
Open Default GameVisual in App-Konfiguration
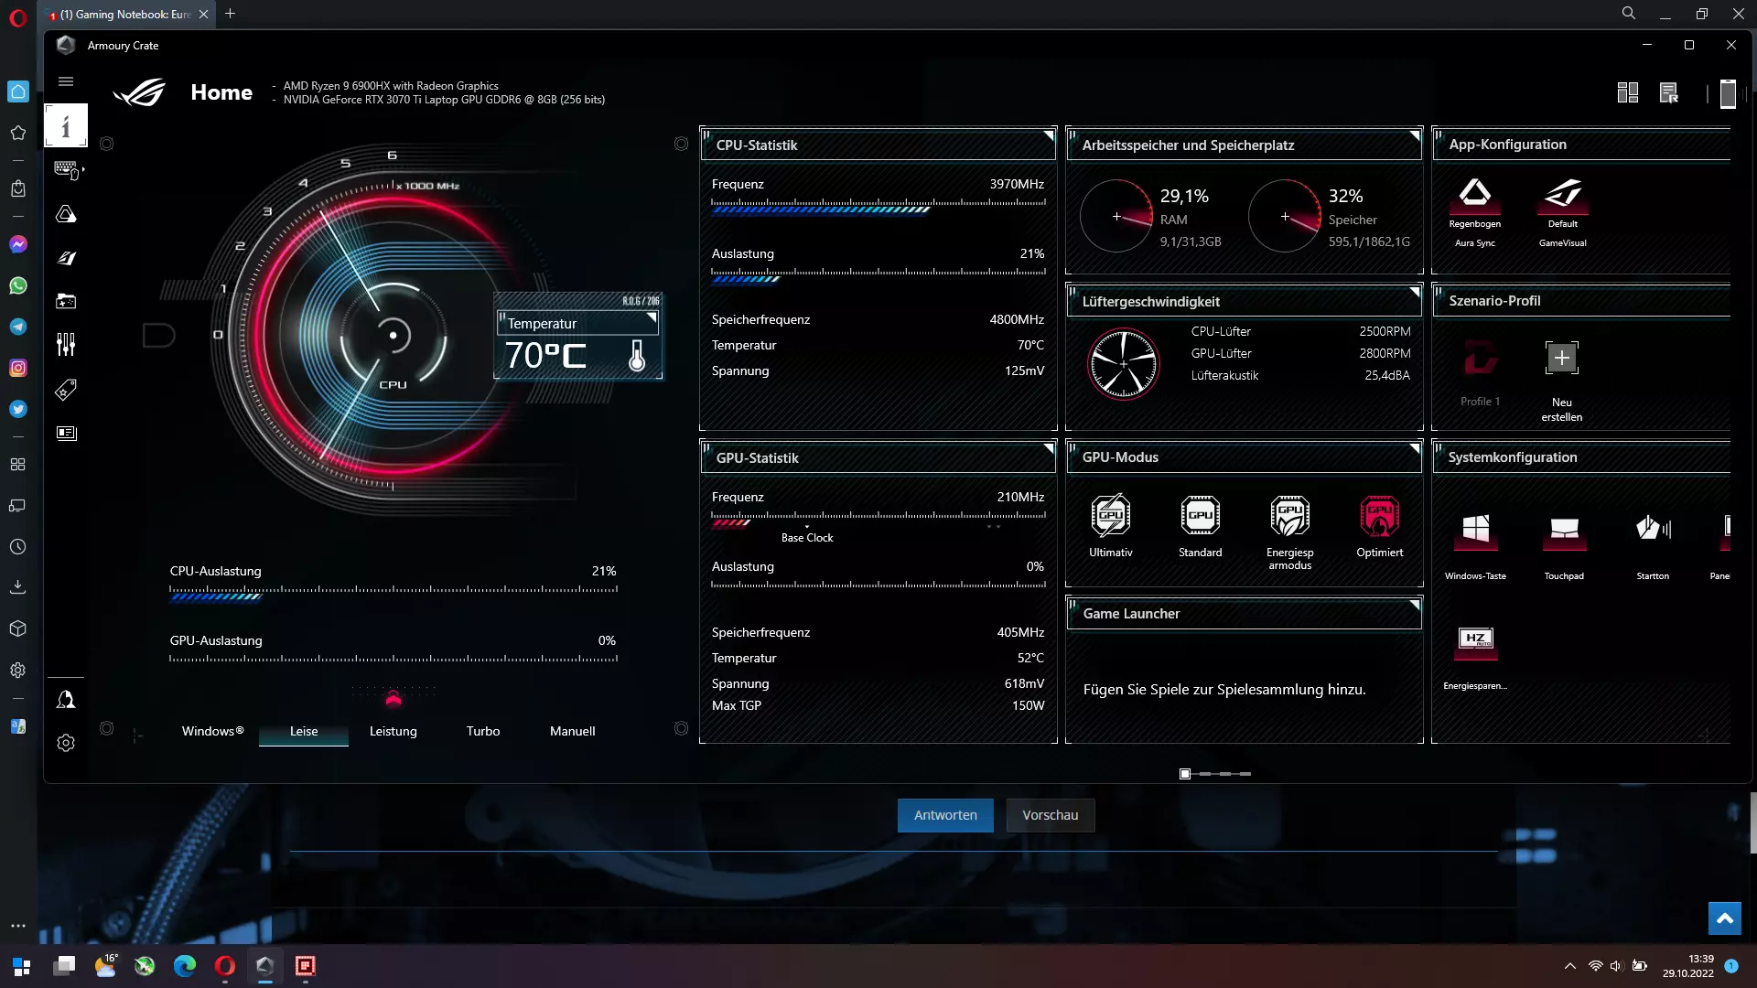[1562, 211]
